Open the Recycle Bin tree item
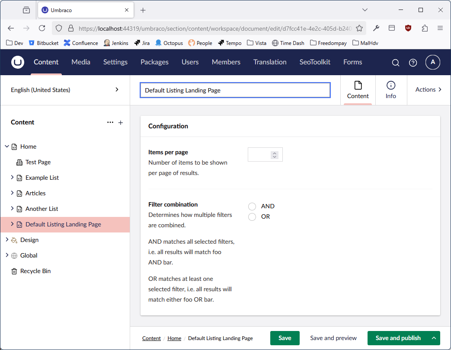 [x=35, y=271]
